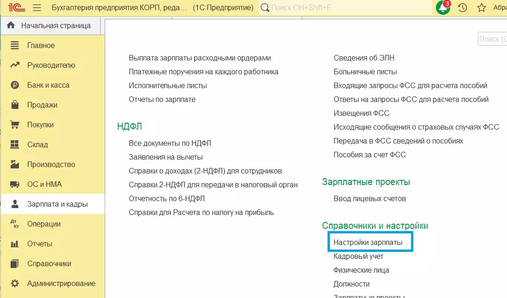
Task: Open Извещения ФСС
Action: click(x=361, y=113)
